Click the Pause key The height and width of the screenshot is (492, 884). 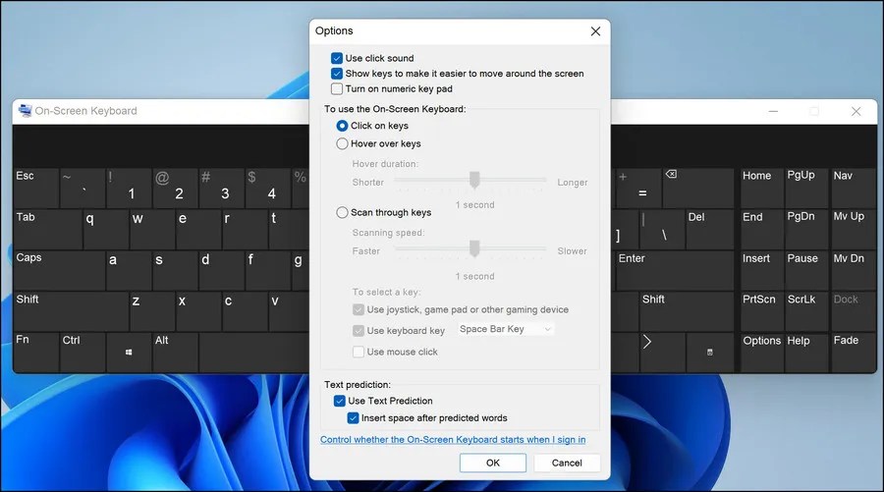click(x=806, y=270)
